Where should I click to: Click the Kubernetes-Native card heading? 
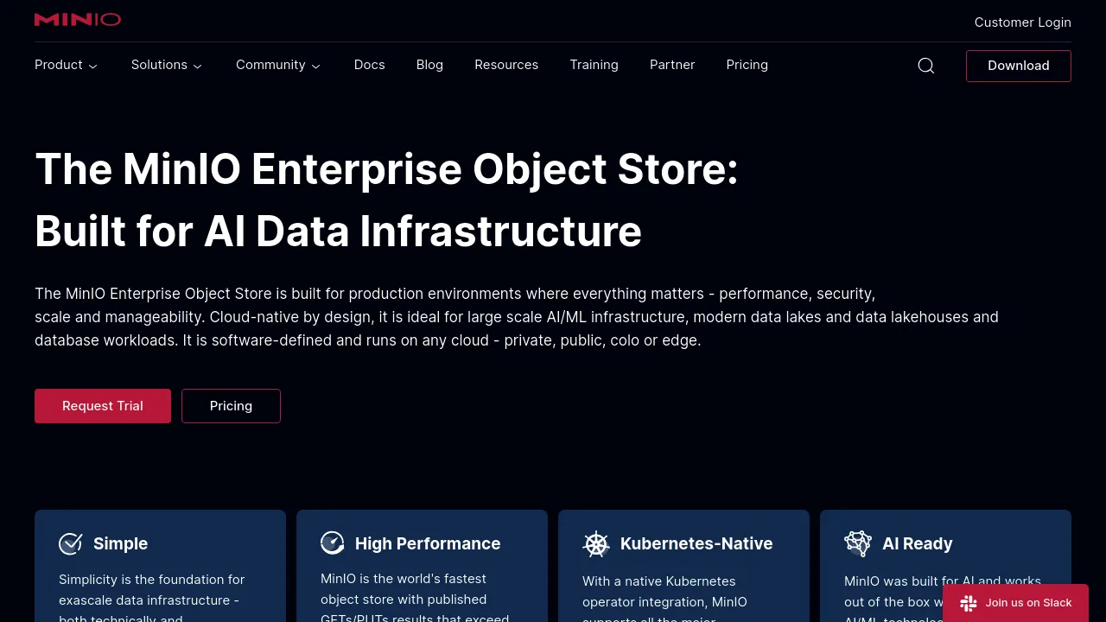[696, 543]
